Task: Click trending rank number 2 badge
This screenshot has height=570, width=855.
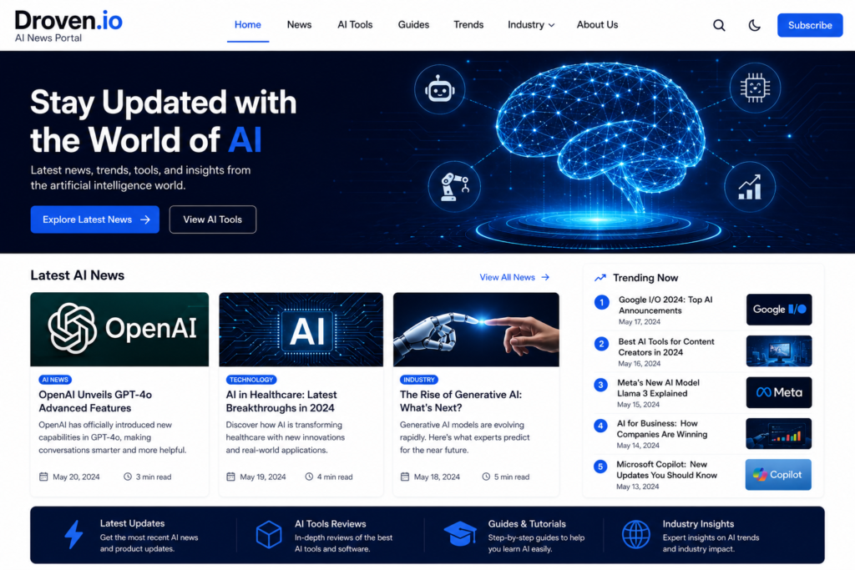Action: pos(601,344)
